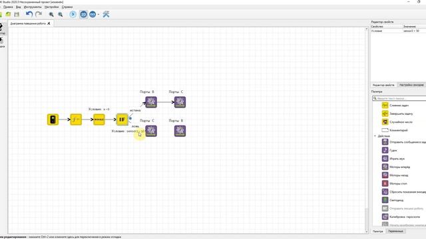Screen dimensions: 426x239
Task: Run the program with the play button
Action: pyautogui.click(x=73, y=15)
